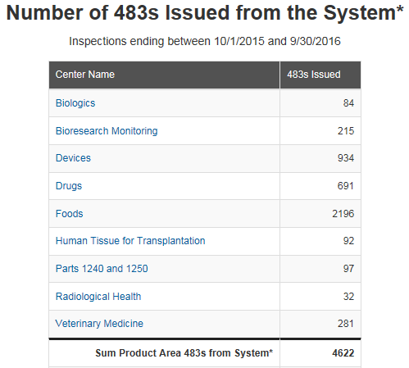Click the Sum Product Area 483s label
This screenshot has width=409, height=368.
[184, 353]
